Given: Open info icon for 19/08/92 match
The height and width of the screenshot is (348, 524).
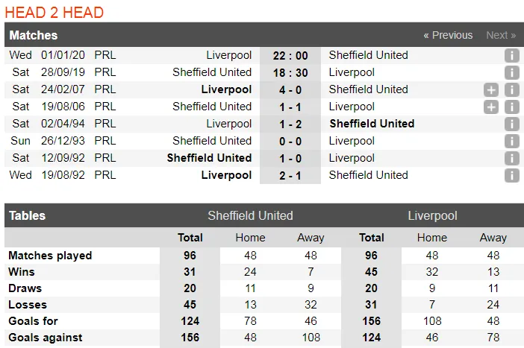Looking at the screenshot, I should pyautogui.click(x=511, y=176).
